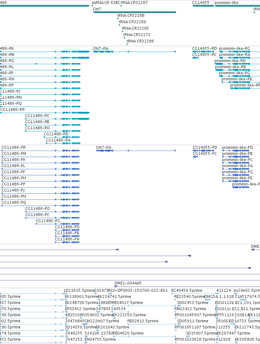This screenshot has height=344, width=260.
Task: Click the prominin-like-PD protein label
Action: point(237,148)
